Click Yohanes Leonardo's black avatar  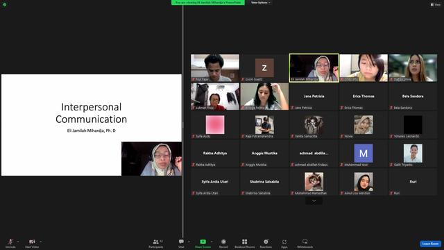click(x=413, y=125)
